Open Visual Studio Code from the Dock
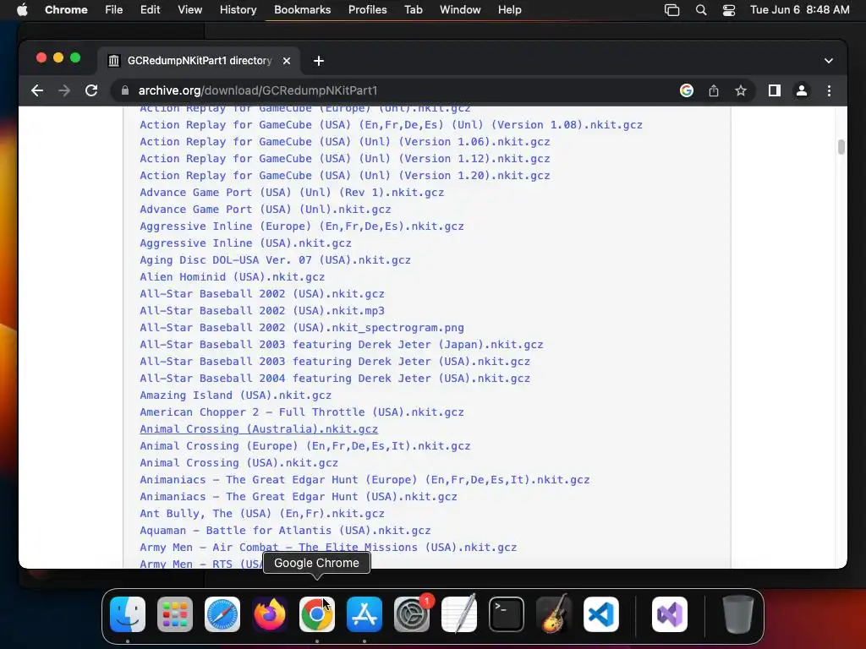Viewport: 866px width, 649px height. click(601, 614)
